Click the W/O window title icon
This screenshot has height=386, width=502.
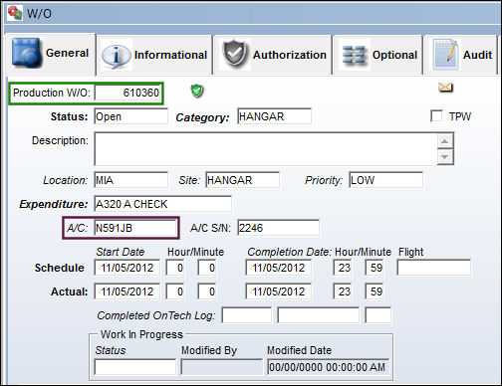pyautogui.click(x=15, y=13)
